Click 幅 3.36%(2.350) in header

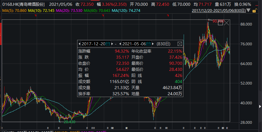112,4
